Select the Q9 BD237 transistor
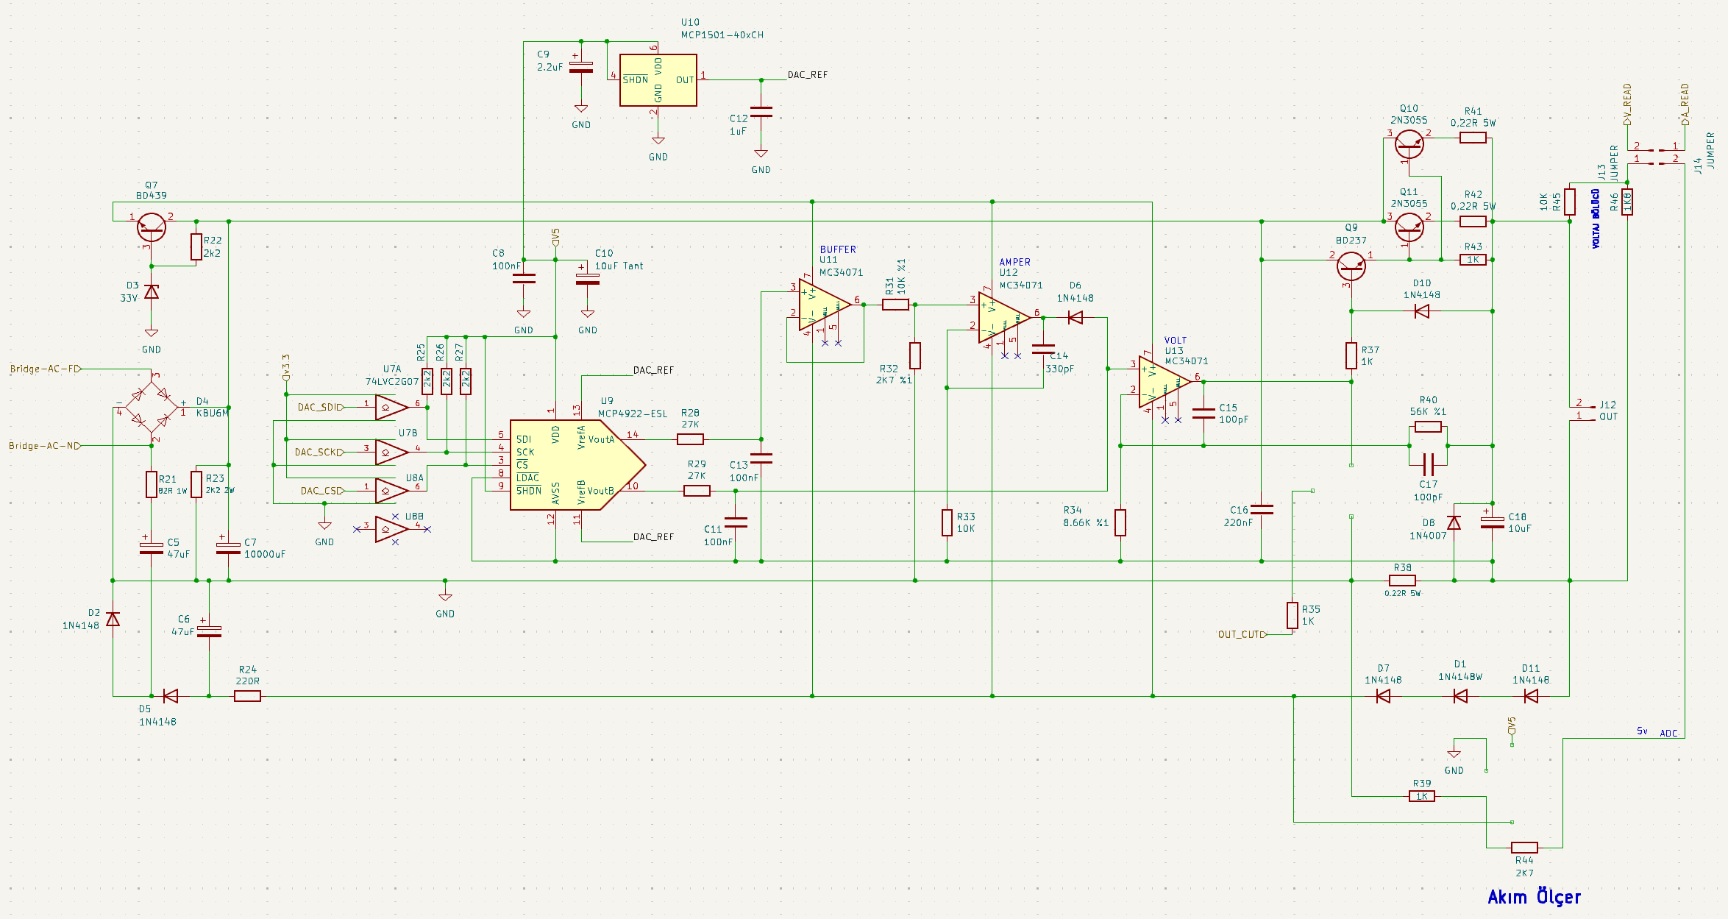 (1351, 266)
